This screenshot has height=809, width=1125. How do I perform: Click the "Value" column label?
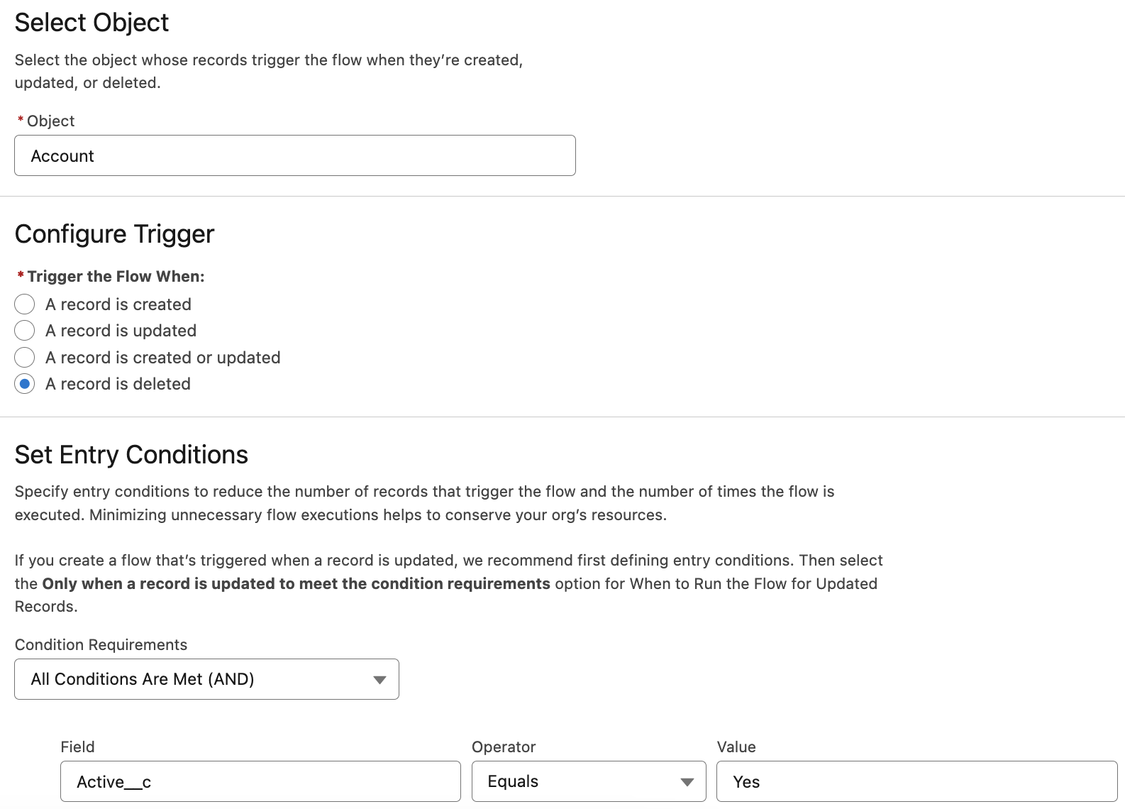[736, 747]
